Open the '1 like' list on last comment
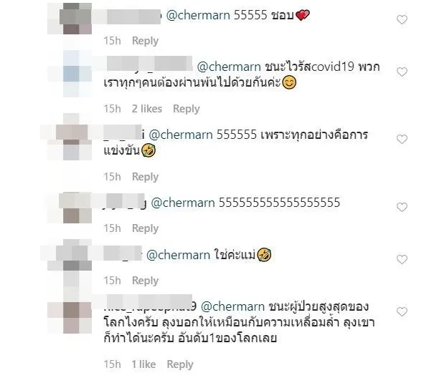The width and height of the screenshot is (434, 378). [143, 364]
